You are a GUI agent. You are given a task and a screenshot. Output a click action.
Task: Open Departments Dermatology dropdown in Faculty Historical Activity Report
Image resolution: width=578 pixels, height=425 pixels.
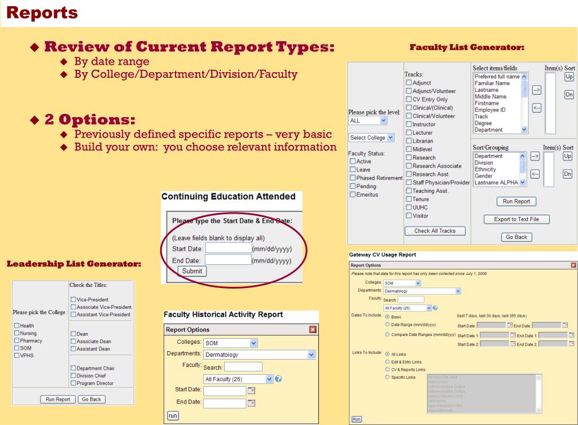click(x=260, y=355)
